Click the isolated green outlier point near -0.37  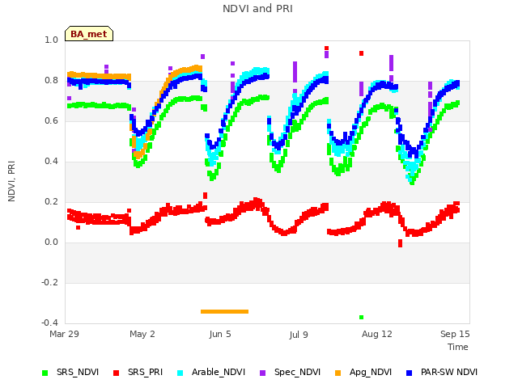point(362,318)
